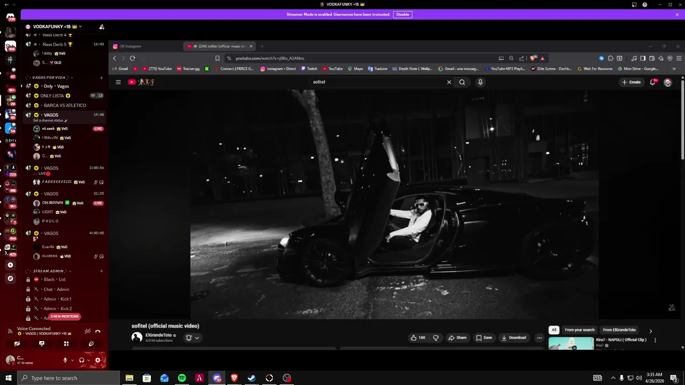Open Brave Shields lion icon
Viewport: 685px width, 385px height.
[x=533, y=58]
